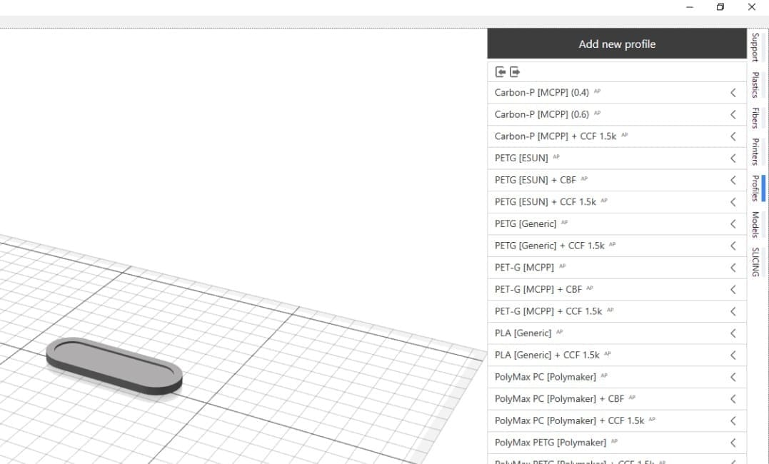
Task: Restore down the application window
Action: coord(720,7)
